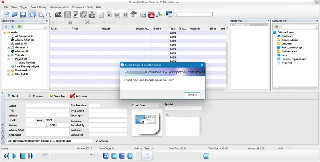Open the View menu
Viewport: 320px width, 162px height.
(x=14, y=7)
